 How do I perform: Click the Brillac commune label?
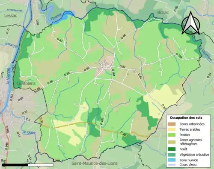(163, 12)
